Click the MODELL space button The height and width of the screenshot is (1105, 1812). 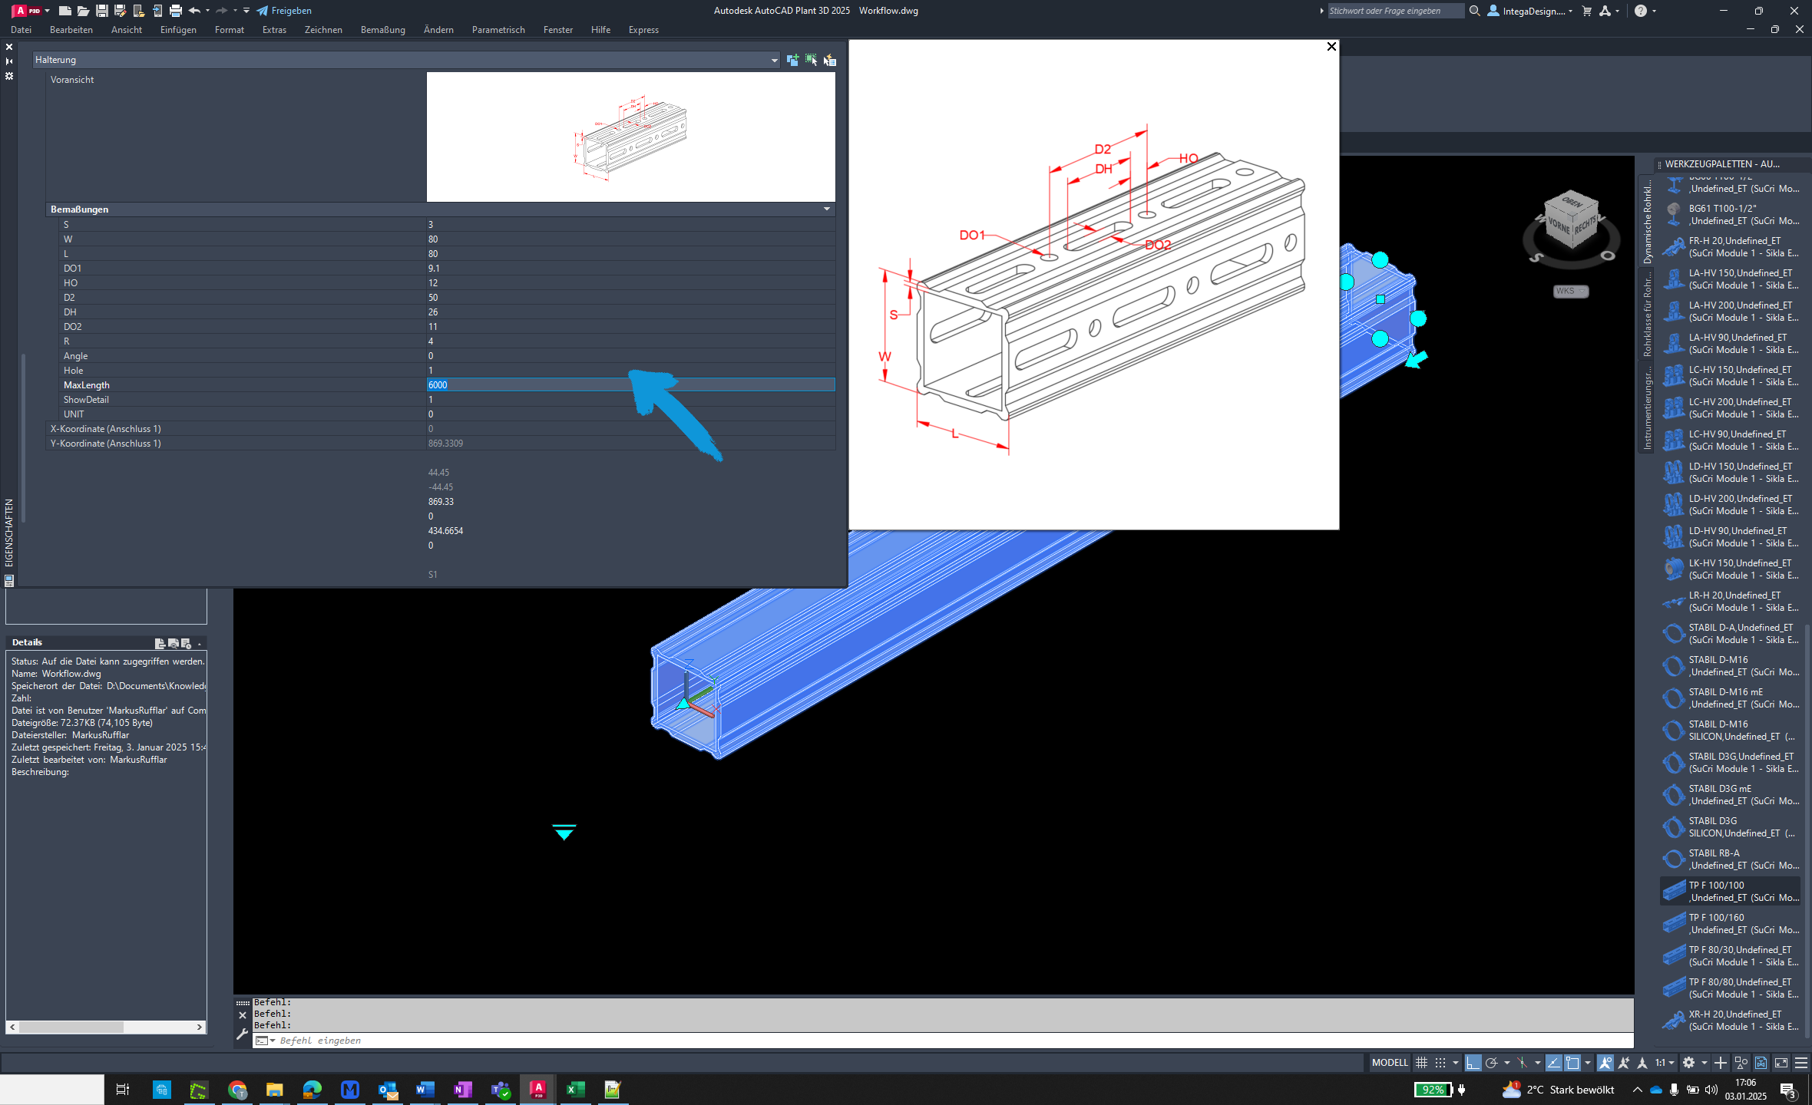(1390, 1063)
